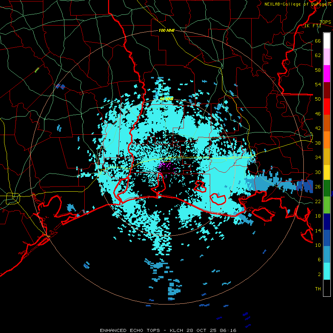The image size is (333, 333).
Task: Click the white swatch in the tops legend
Action: point(327,41)
